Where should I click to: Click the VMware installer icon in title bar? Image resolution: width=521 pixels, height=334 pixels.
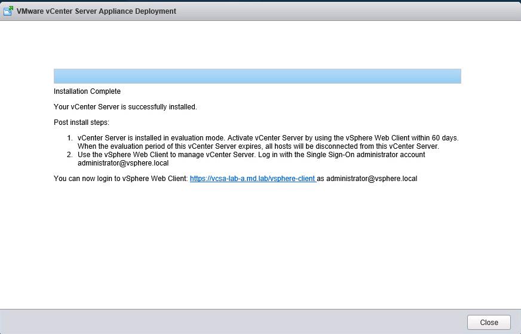pos(8,11)
